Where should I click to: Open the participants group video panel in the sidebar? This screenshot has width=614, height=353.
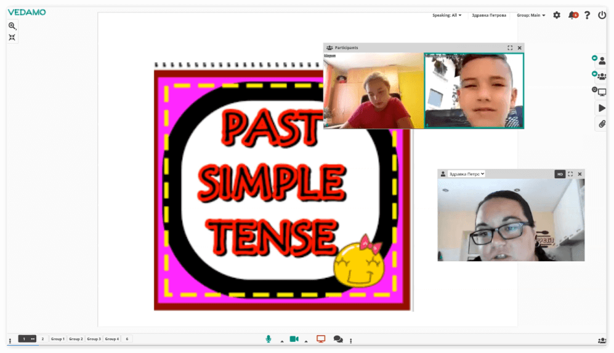pos(602,77)
